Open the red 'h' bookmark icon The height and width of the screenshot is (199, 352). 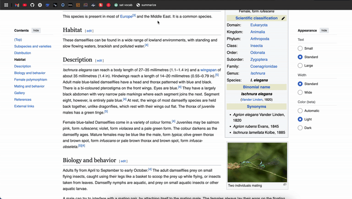pyautogui.click(x=101, y=5)
